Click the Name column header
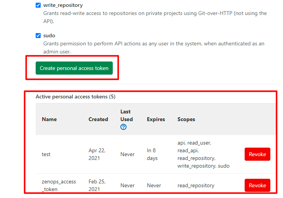 click(x=49, y=119)
